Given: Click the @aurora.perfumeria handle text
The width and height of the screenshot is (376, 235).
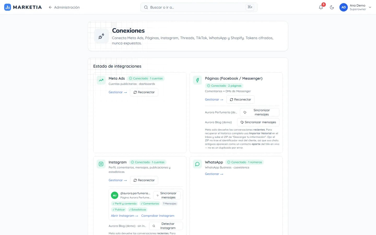Looking at the screenshot, I should pos(135,193).
